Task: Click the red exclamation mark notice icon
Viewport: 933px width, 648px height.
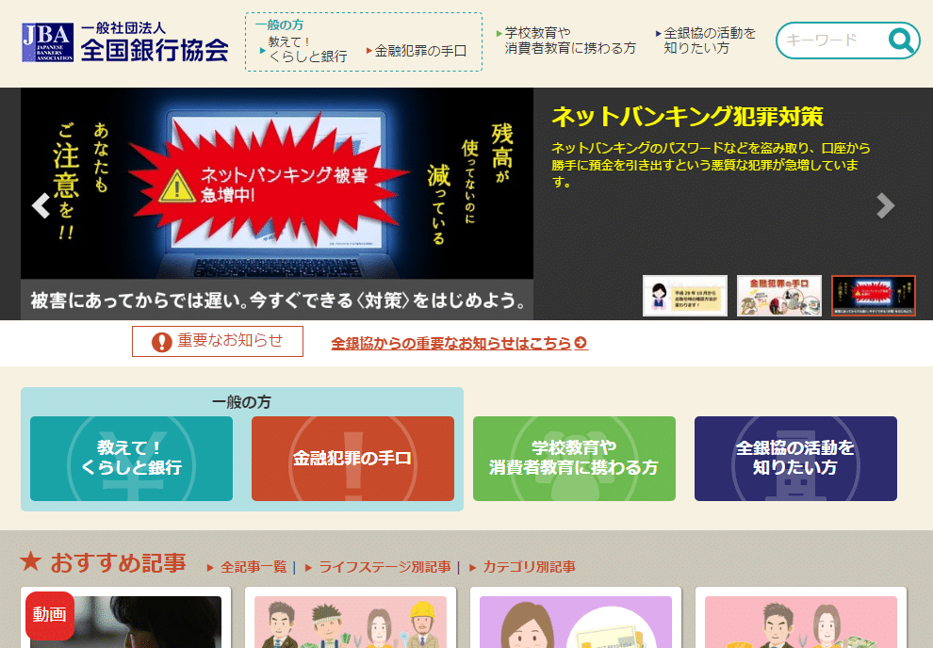Action: [x=161, y=342]
